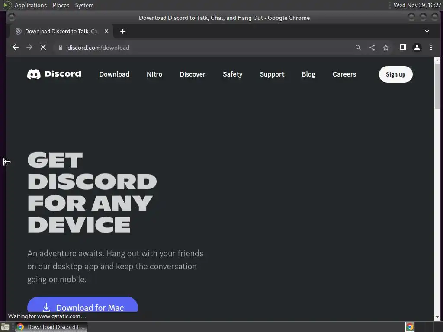Image resolution: width=443 pixels, height=332 pixels.
Task: Click the show desktop icon in taskbar
Action: (x=5, y=327)
